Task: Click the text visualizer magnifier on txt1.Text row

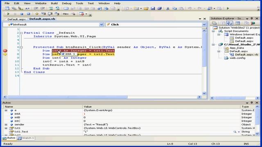Action: 235,131
